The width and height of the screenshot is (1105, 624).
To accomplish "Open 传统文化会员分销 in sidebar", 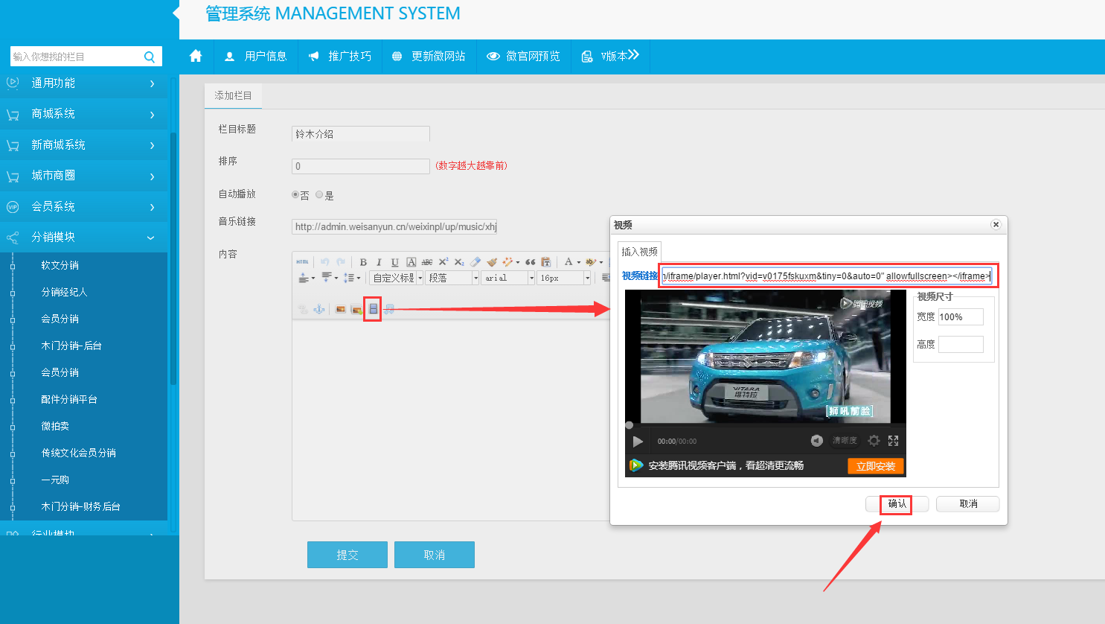I will pos(79,453).
